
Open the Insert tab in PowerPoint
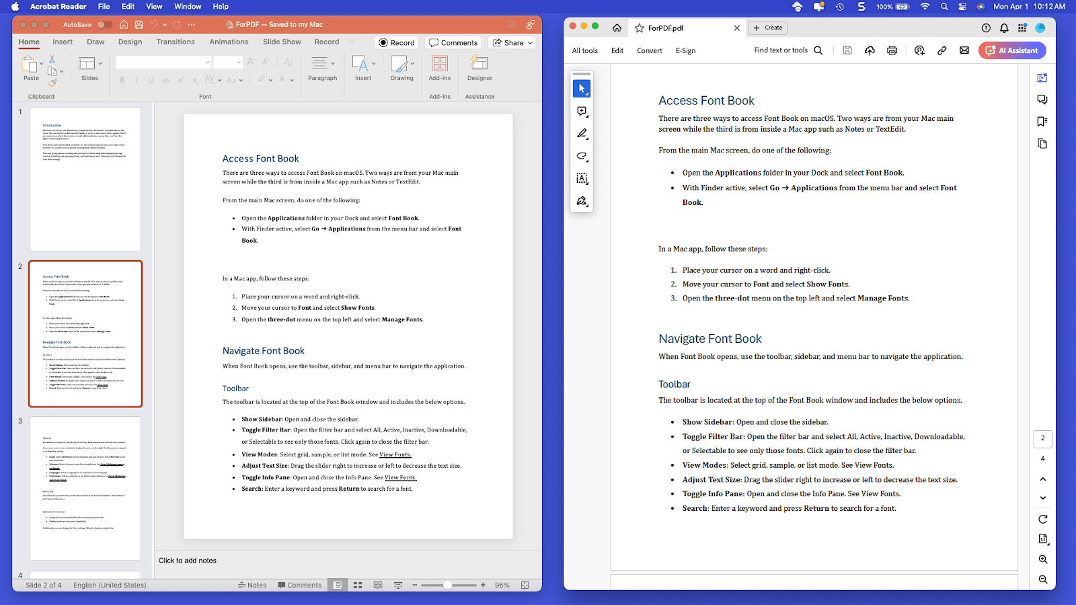(x=63, y=42)
